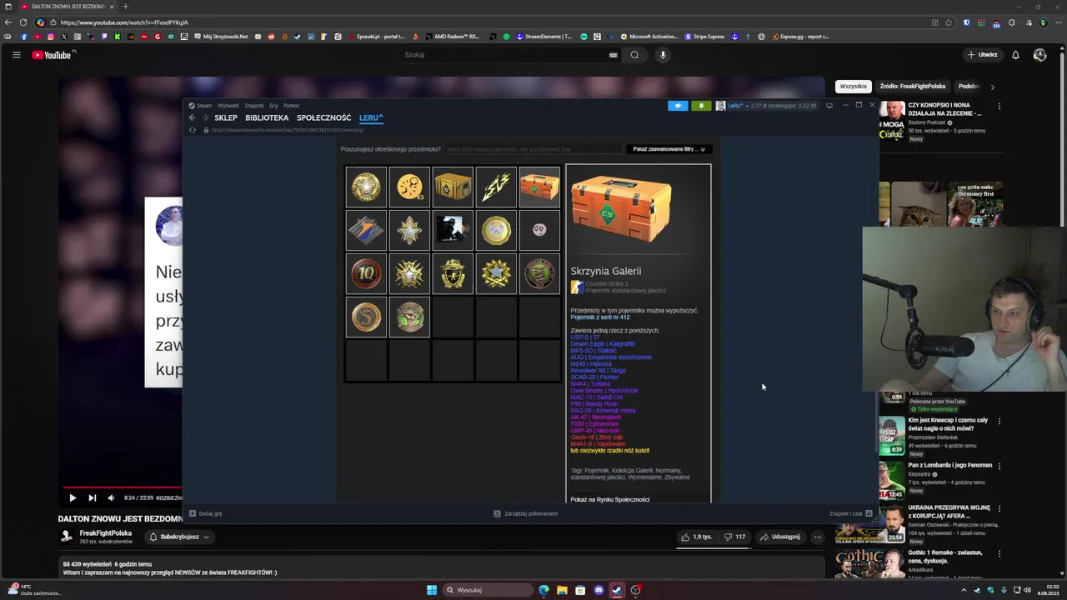Select the 5 year veteran coin item
Screen dimensions: 1067x600
[366, 317]
